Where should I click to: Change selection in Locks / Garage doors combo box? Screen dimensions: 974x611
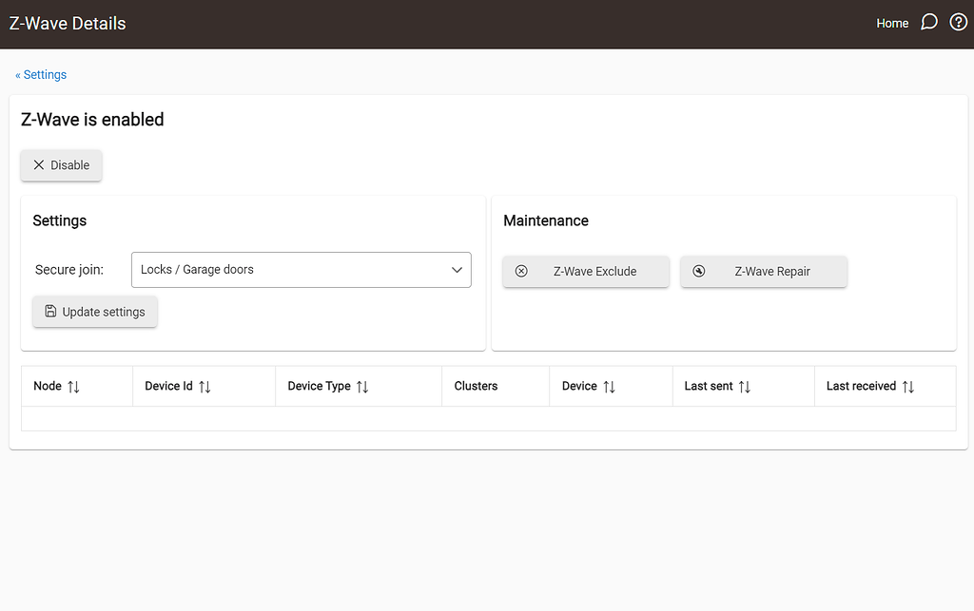click(301, 270)
